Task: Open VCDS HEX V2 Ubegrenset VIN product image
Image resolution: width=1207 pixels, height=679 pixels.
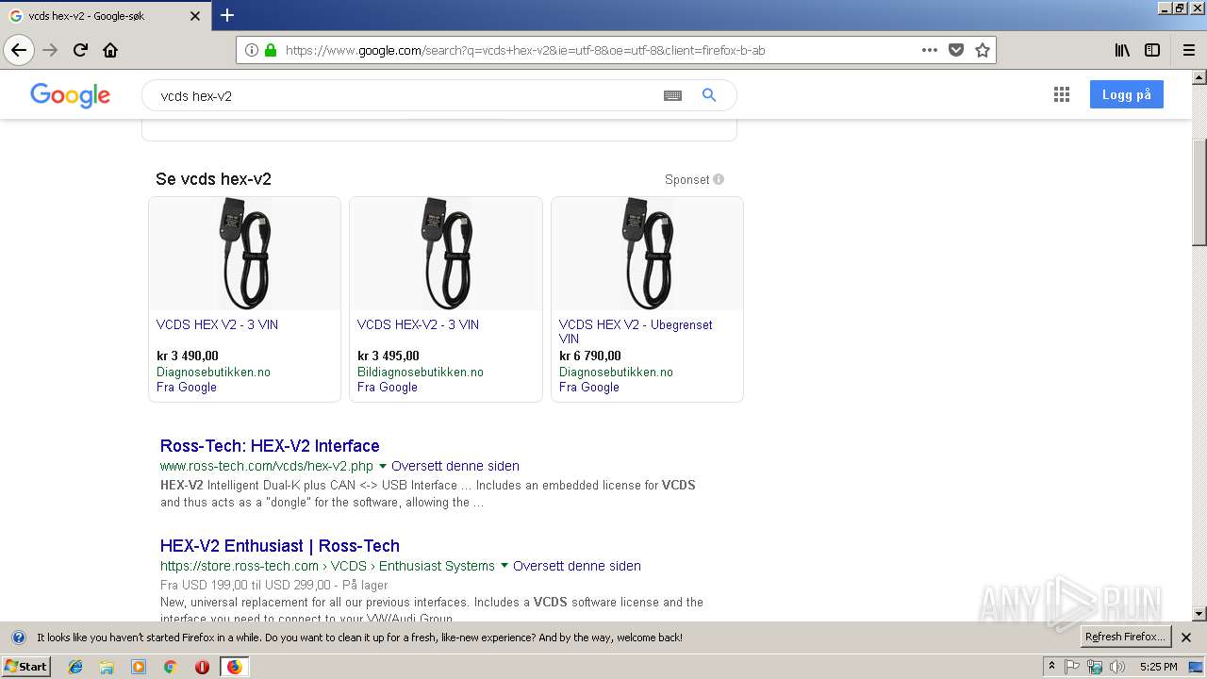Action: click(x=647, y=254)
